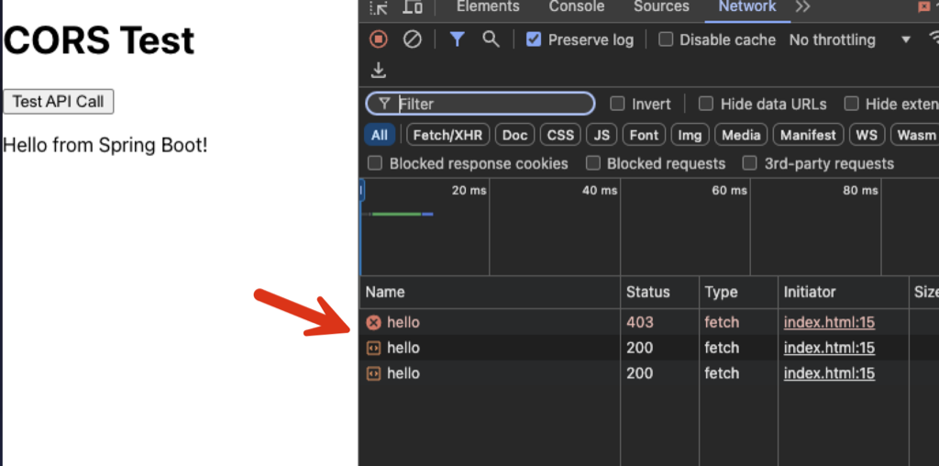Enable Blocked response cookies checkbox
This screenshot has height=466, width=939.
[374, 163]
